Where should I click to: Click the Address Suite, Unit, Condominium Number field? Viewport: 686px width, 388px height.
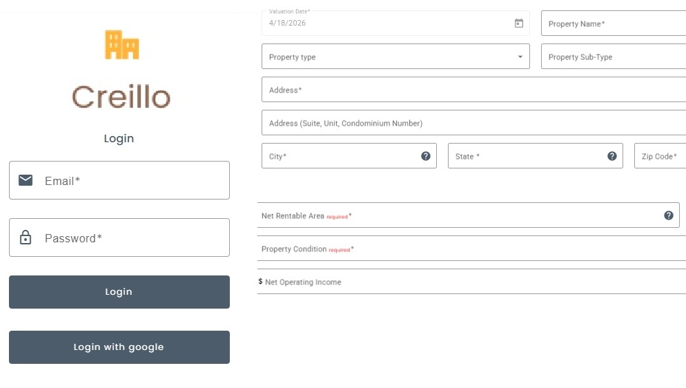pyautogui.click(x=473, y=123)
